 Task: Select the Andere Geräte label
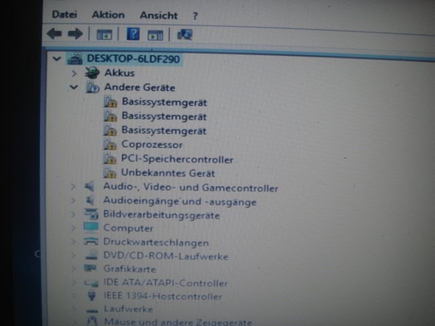(x=139, y=88)
